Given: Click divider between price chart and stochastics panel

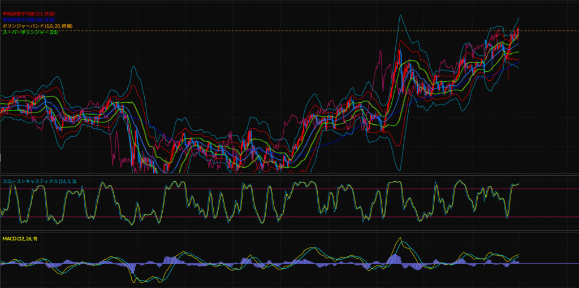Looking at the screenshot, I should (283, 173).
